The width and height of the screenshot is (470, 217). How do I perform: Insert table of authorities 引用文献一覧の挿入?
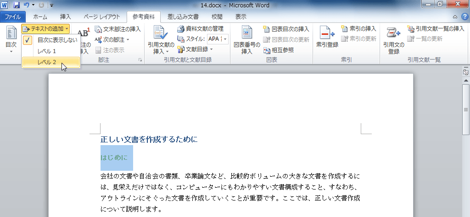point(436,29)
